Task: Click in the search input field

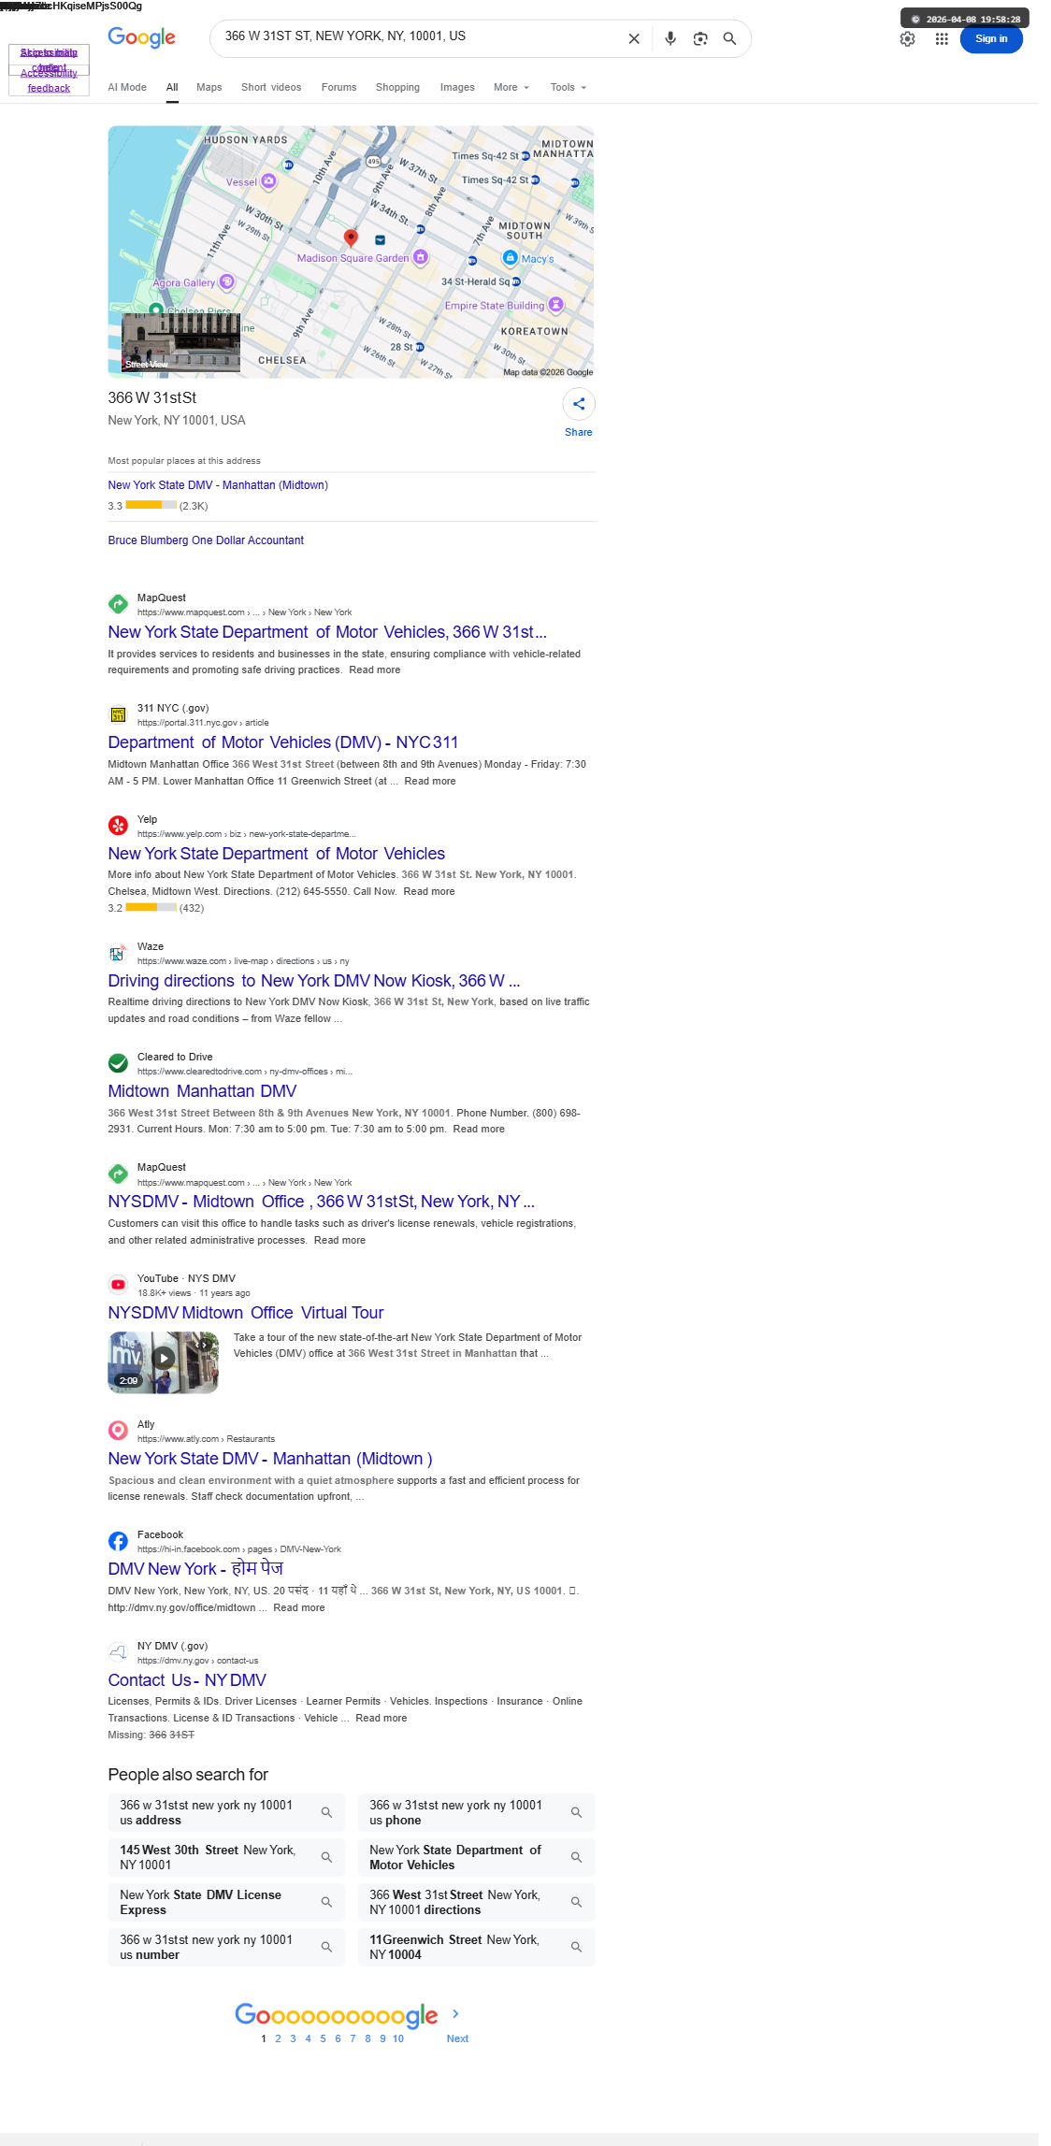Action: (x=421, y=36)
